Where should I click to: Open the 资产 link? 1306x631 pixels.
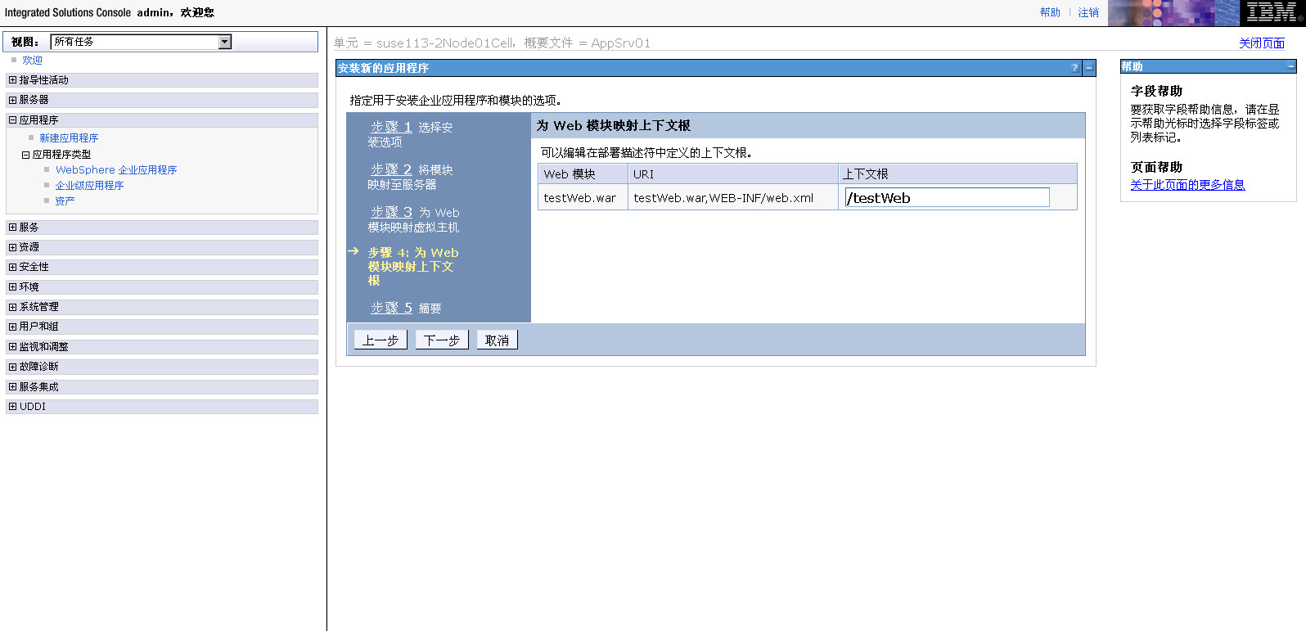[x=65, y=201]
